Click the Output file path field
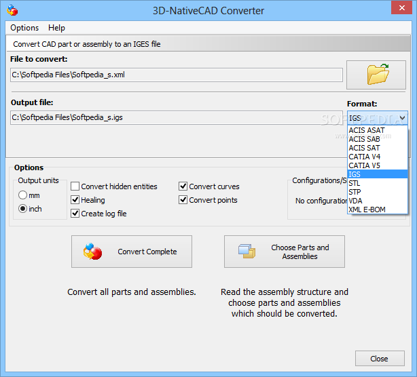The width and height of the screenshot is (417, 377). point(177,117)
